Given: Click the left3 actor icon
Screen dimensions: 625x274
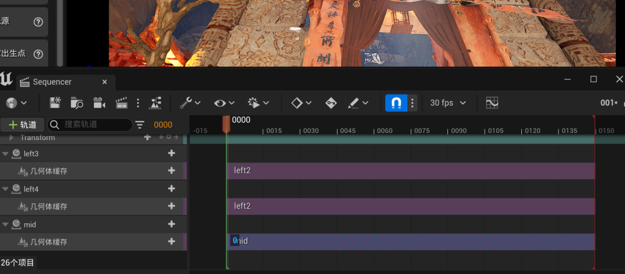Looking at the screenshot, I should [16, 154].
